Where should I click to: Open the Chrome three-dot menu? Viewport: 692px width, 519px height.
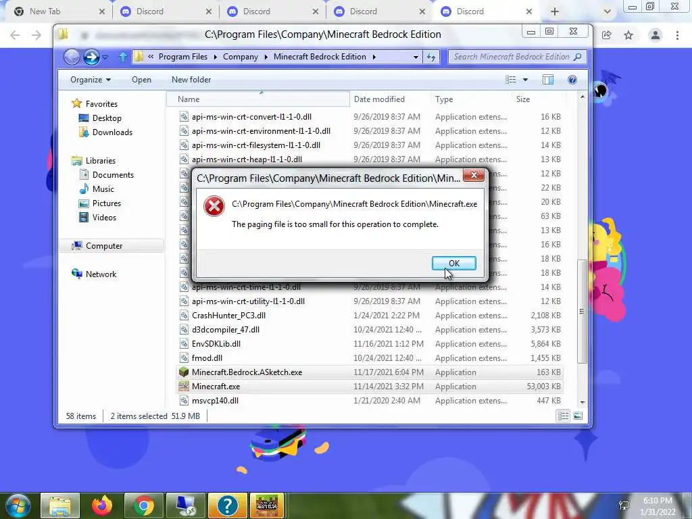pyautogui.click(x=677, y=35)
